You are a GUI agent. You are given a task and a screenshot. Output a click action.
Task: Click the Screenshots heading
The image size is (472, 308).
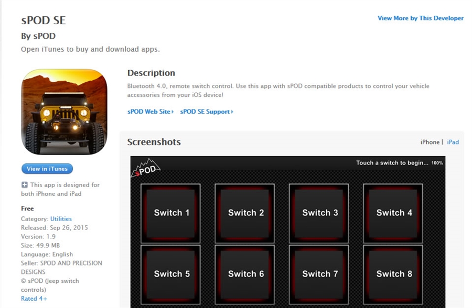(154, 142)
